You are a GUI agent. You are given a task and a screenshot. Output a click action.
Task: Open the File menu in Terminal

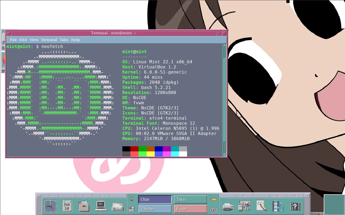tap(13, 40)
